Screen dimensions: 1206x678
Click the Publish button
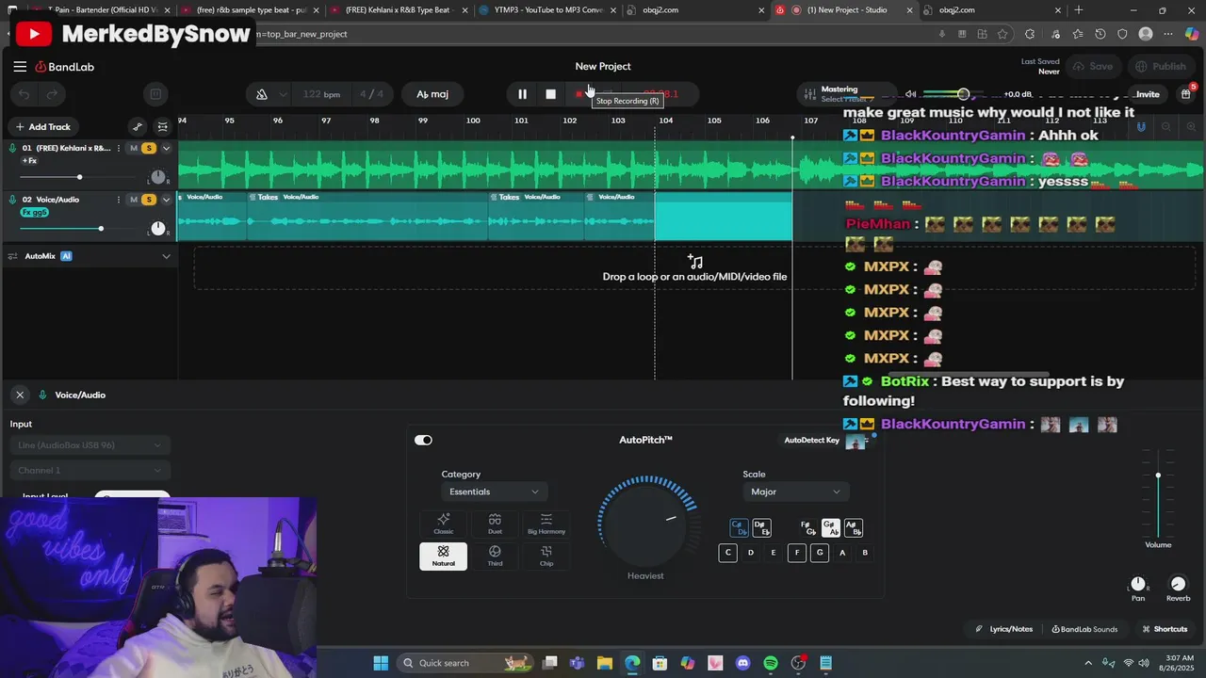pos(1161,67)
